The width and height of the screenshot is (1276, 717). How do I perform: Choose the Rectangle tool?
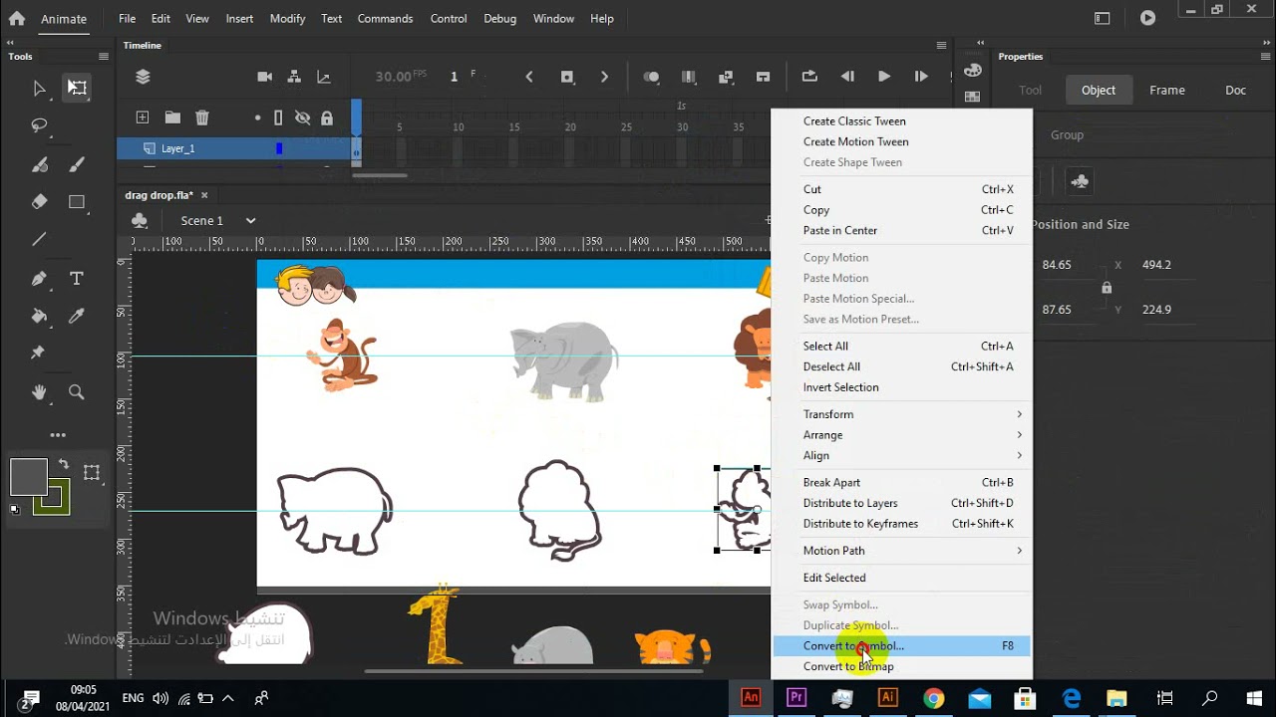coord(77,201)
